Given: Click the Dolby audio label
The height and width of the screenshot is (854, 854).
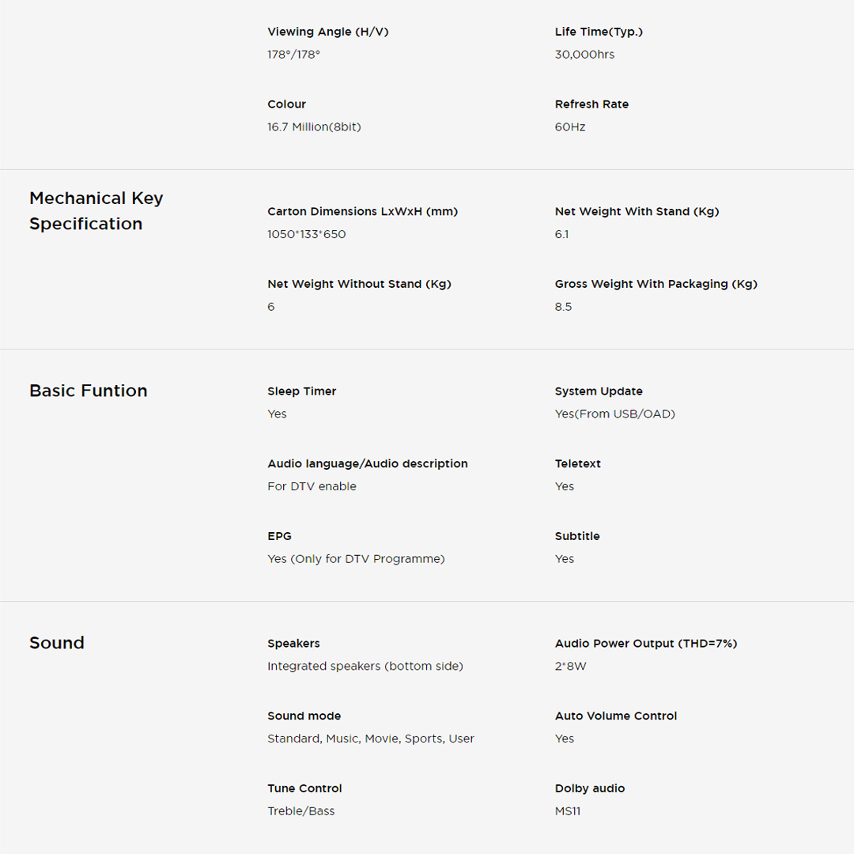Looking at the screenshot, I should click(589, 788).
